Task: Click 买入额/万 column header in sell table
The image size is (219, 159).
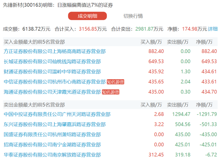Action: 151,105
